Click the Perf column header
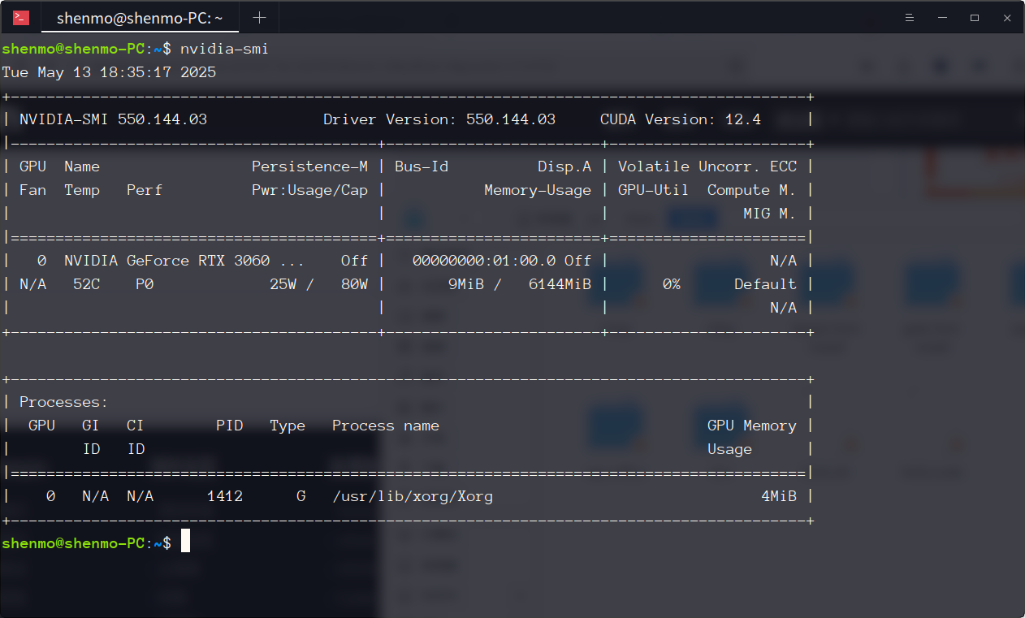Viewport: 1025px width, 618px height. point(145,190)
